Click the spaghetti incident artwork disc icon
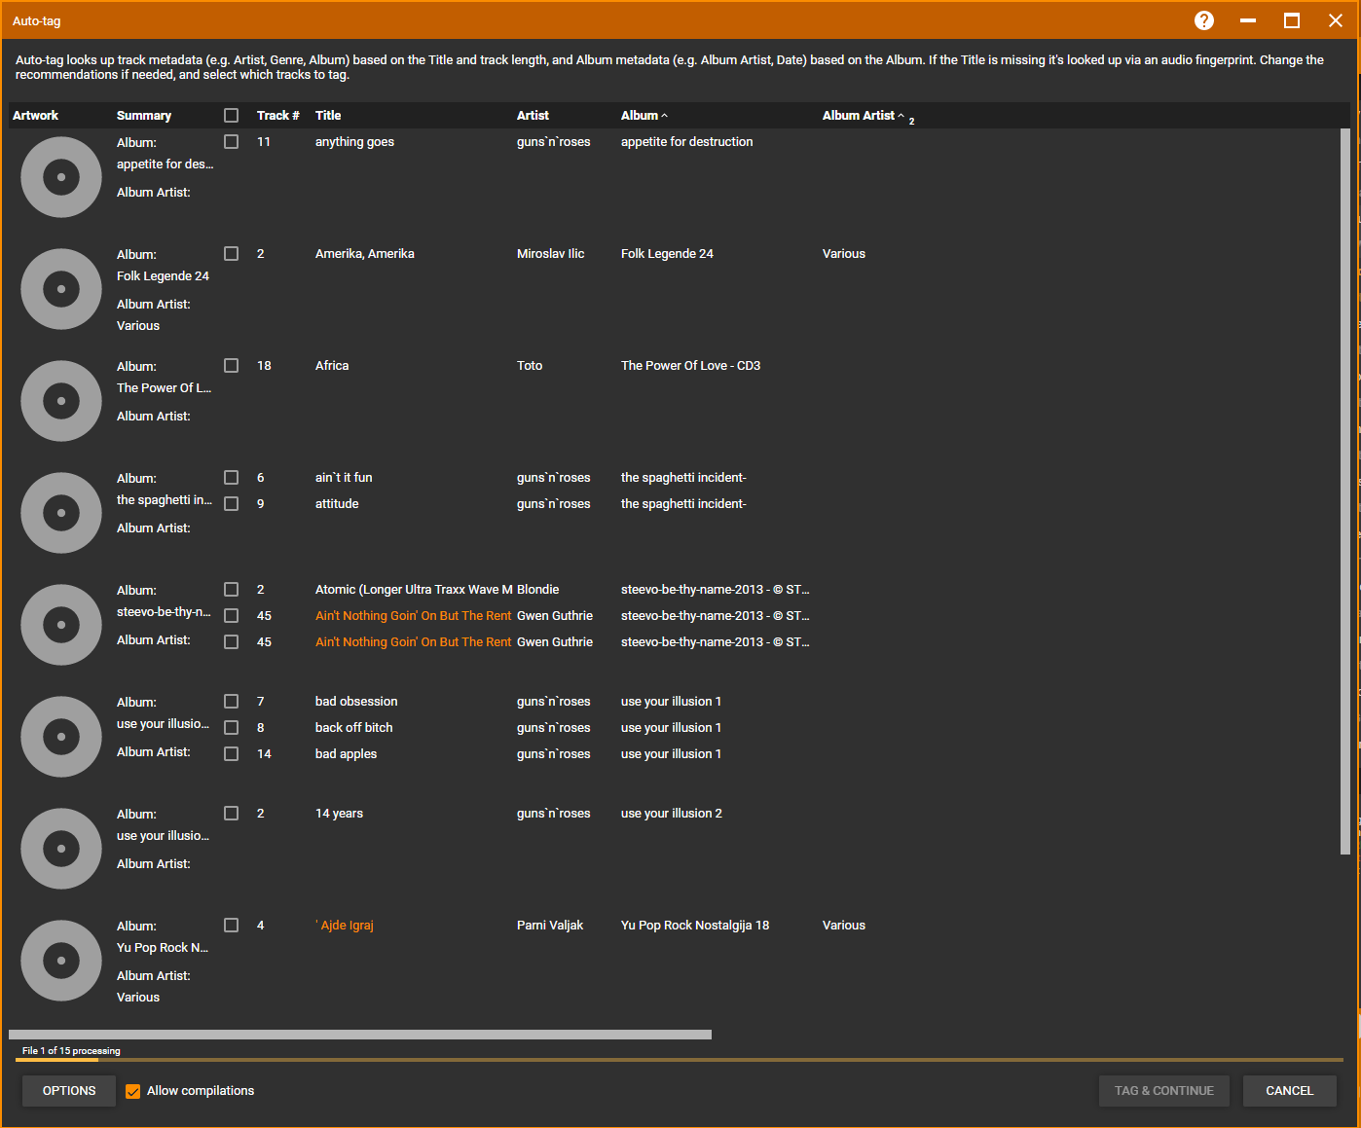 (61, 513)
